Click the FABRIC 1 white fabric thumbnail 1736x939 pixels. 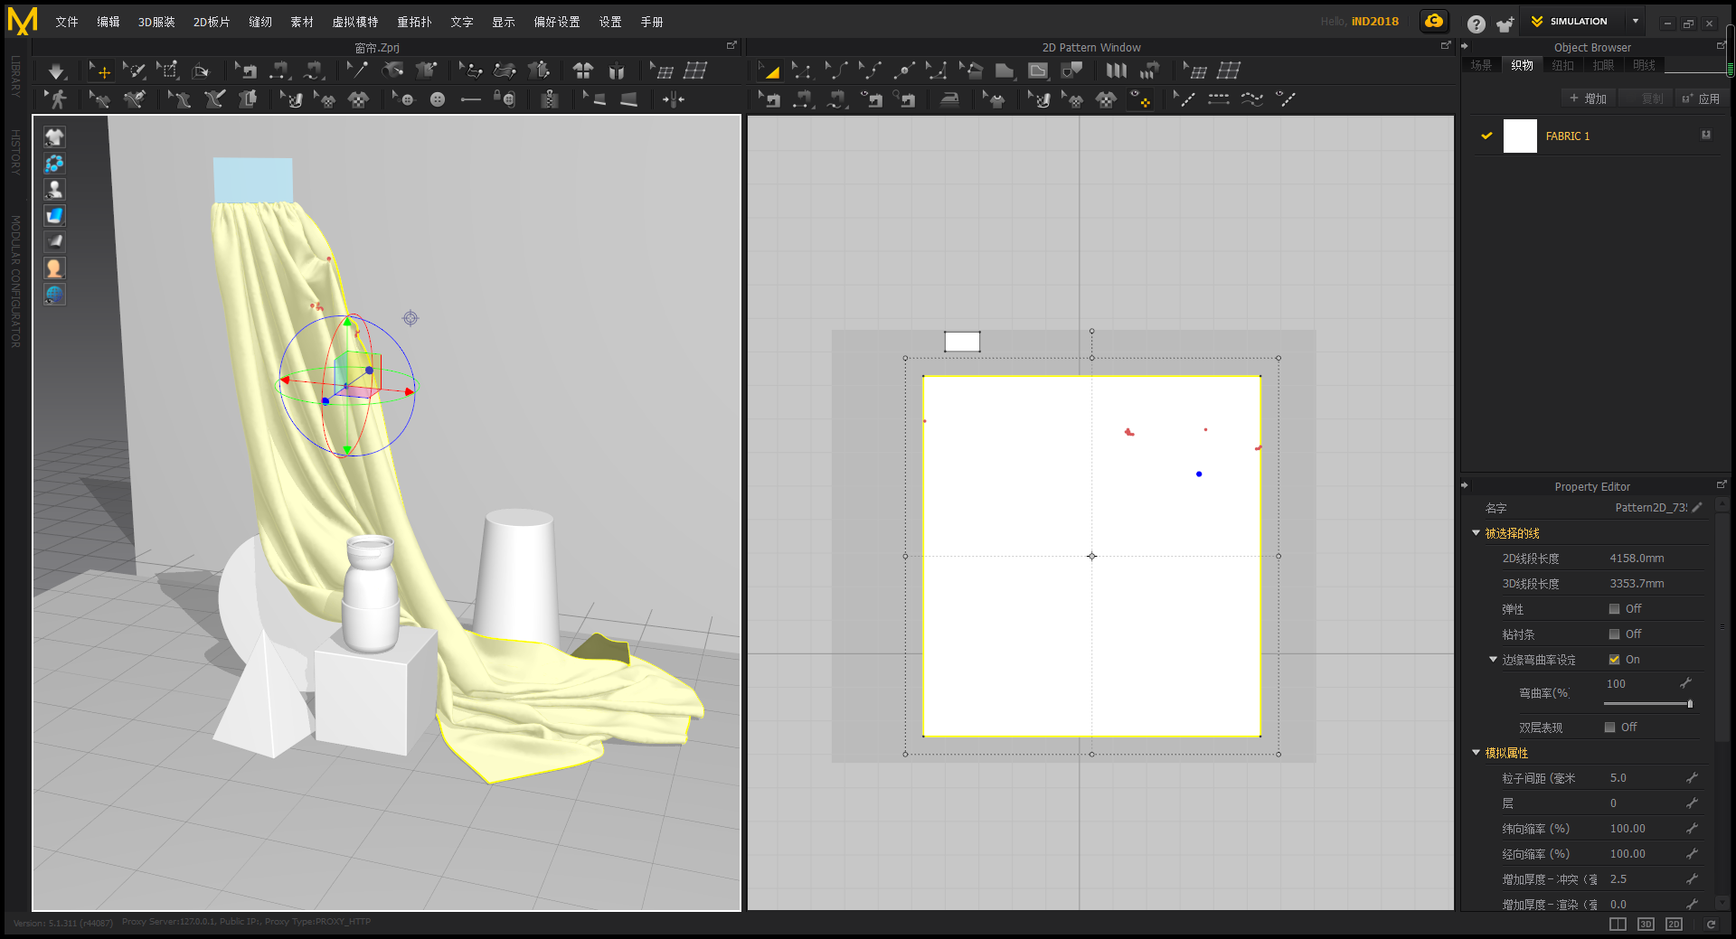coord(1520,136)
